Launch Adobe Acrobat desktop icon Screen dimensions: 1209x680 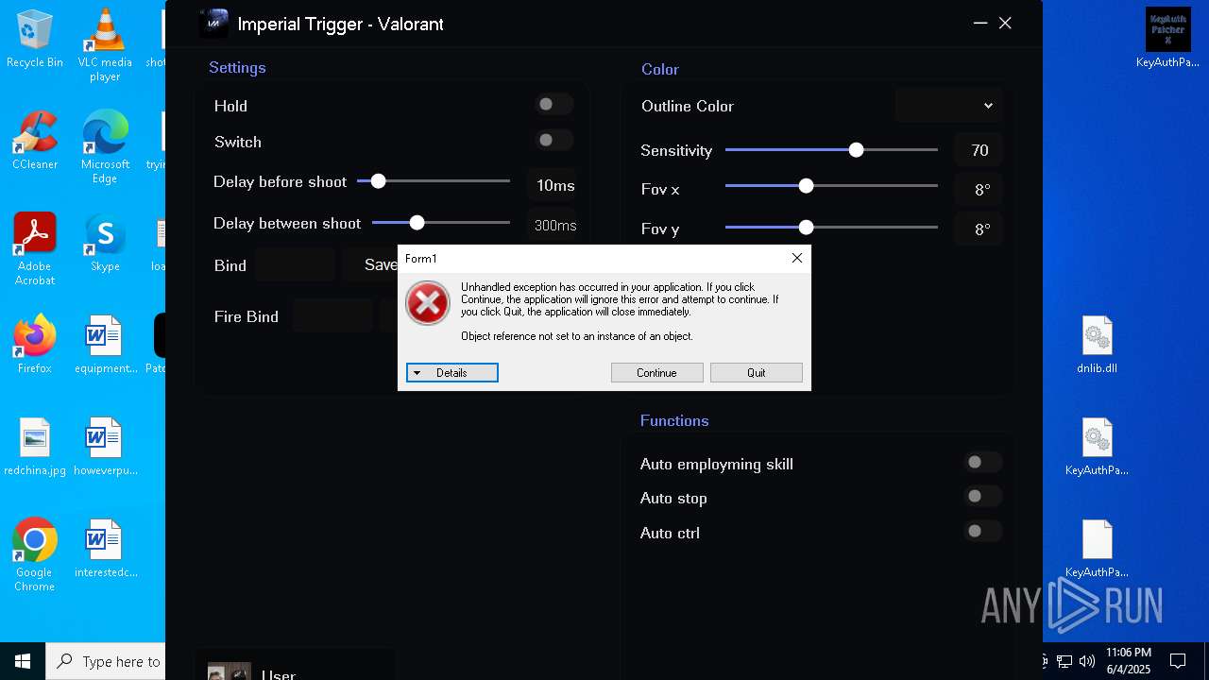pos(35,249)
